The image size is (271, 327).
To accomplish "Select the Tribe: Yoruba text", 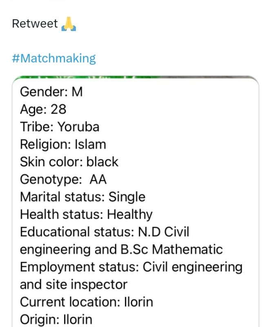I will click(60, 127).
